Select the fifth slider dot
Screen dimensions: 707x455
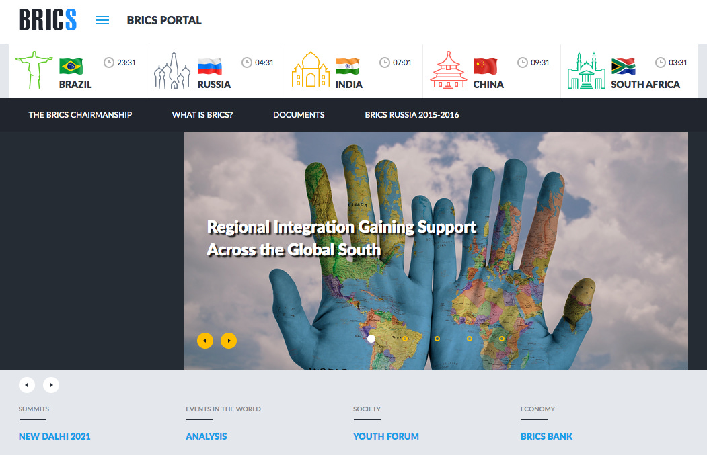pyautogui.click(x=502, y=338)
